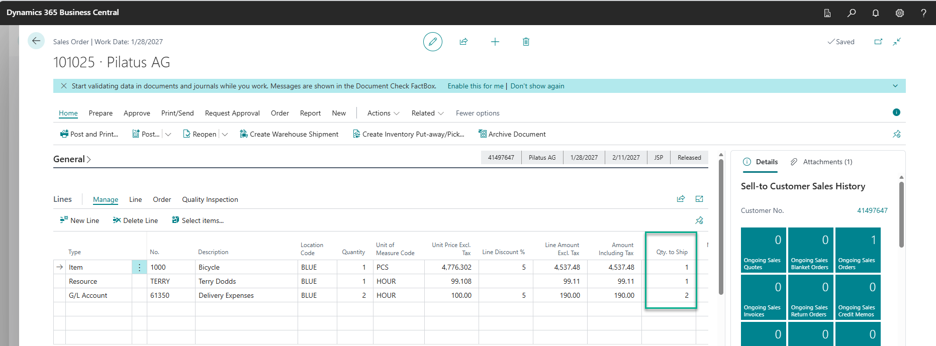Click No. cell 1000
936x346 pixels.
[x=171, y=267]
